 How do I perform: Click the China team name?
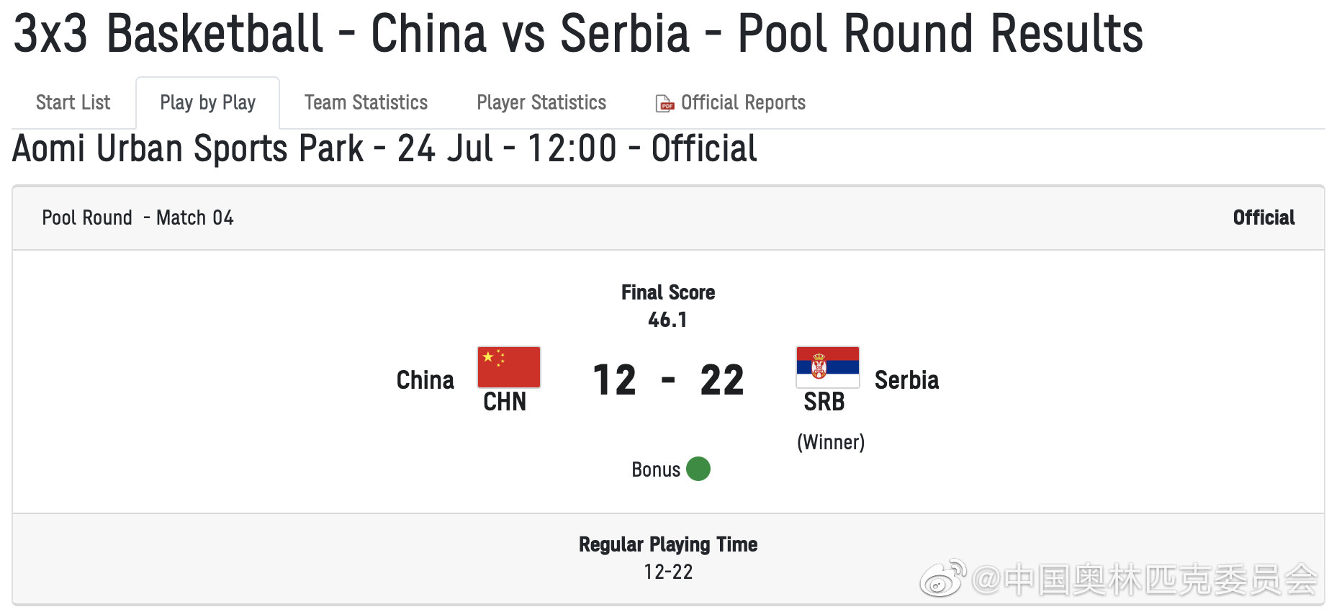(x=425, y=379)
